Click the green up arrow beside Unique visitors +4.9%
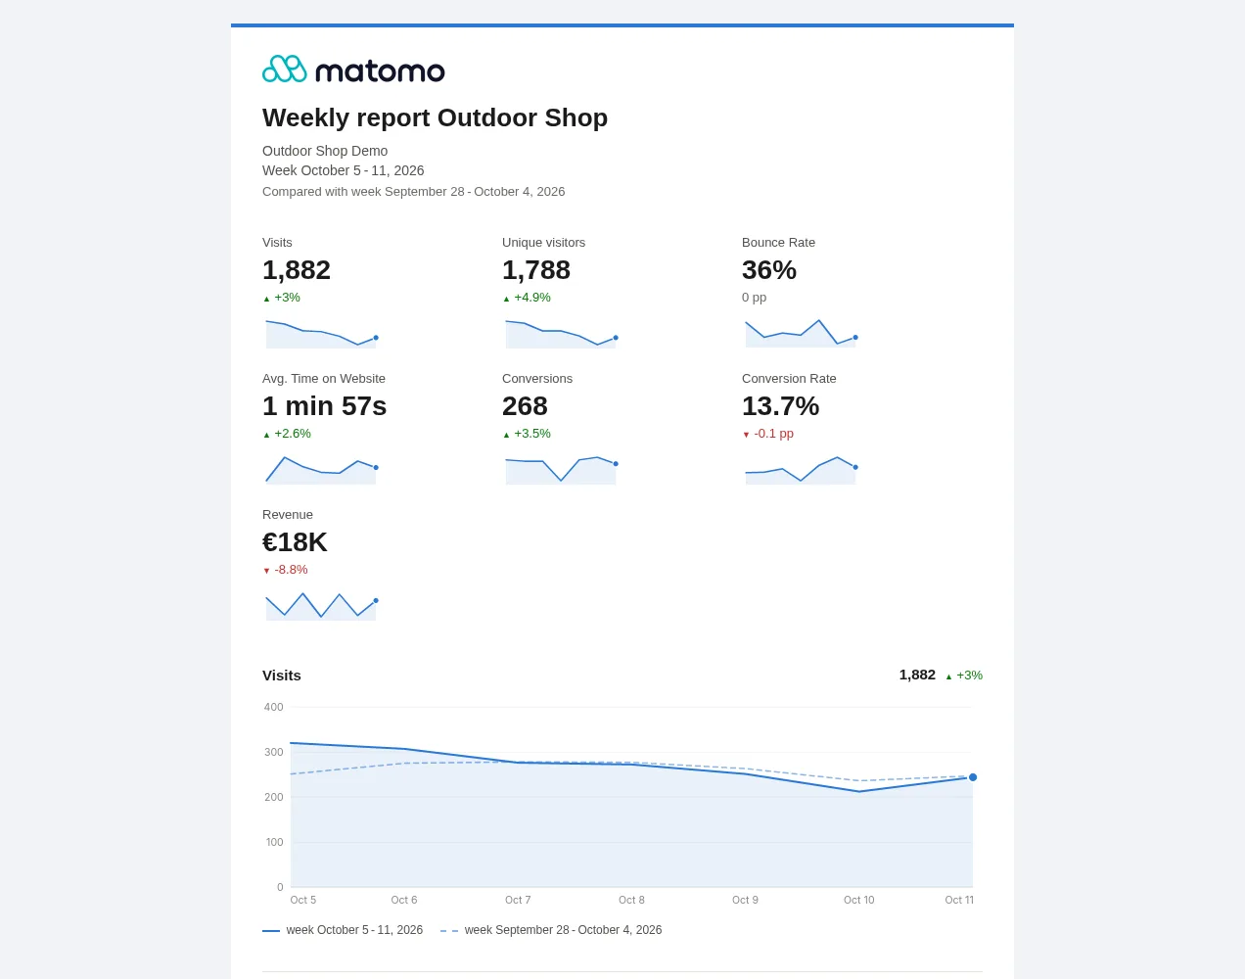The height and width of the screenshot is (979, 1245). (x=506, y=299)
